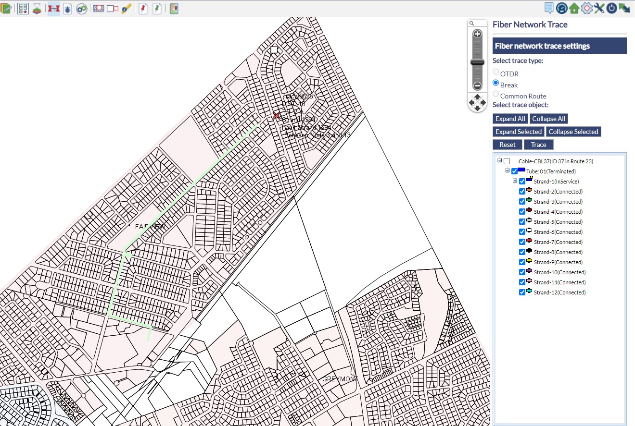
Task: Expand the Strand-1 tree node
Action: [x=515, y=181]
